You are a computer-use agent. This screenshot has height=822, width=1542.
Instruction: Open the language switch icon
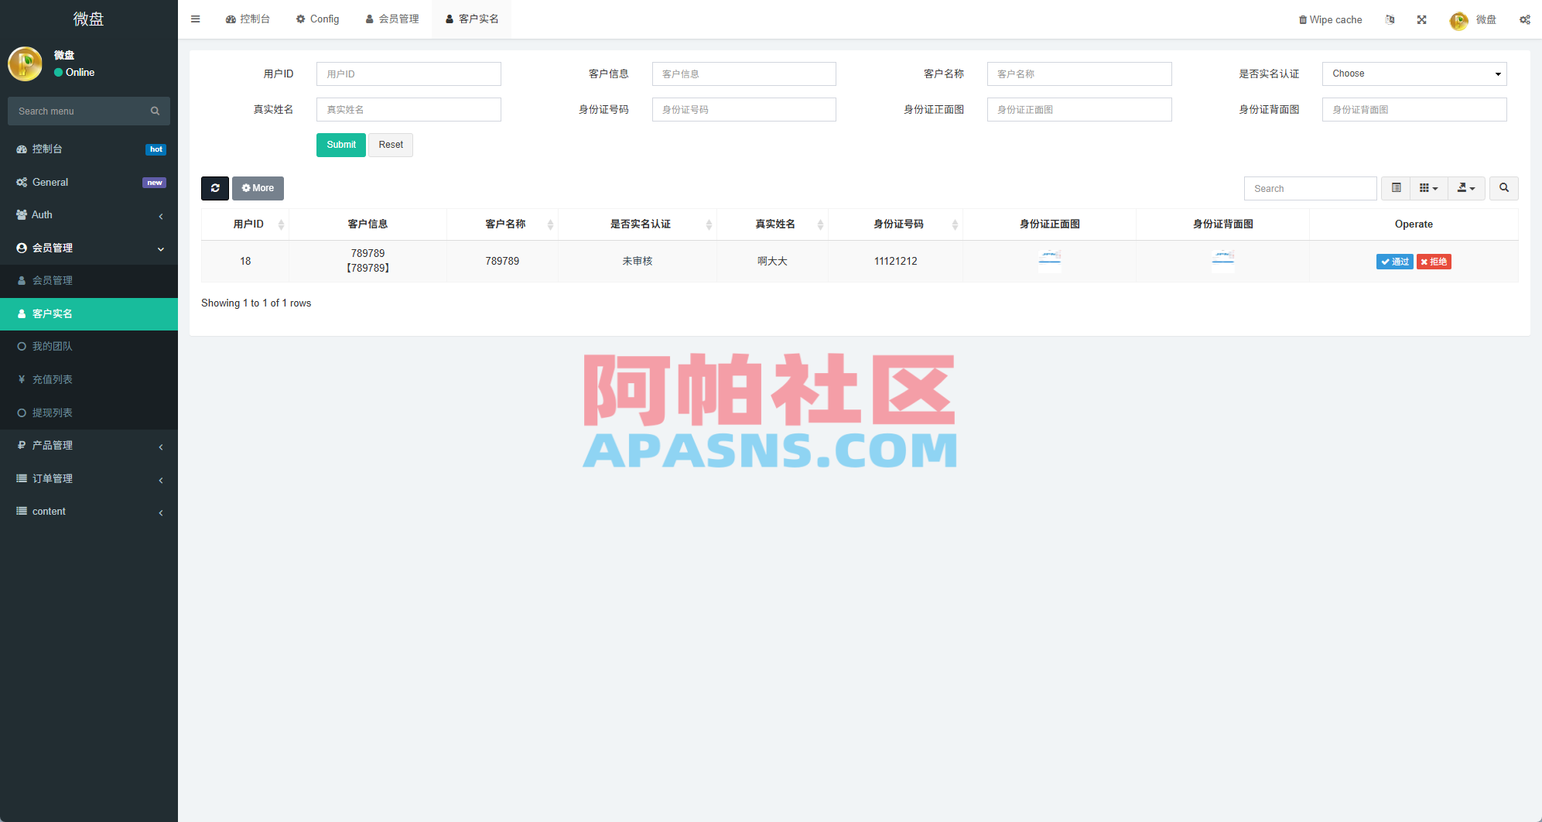(x=1390, y=19)
